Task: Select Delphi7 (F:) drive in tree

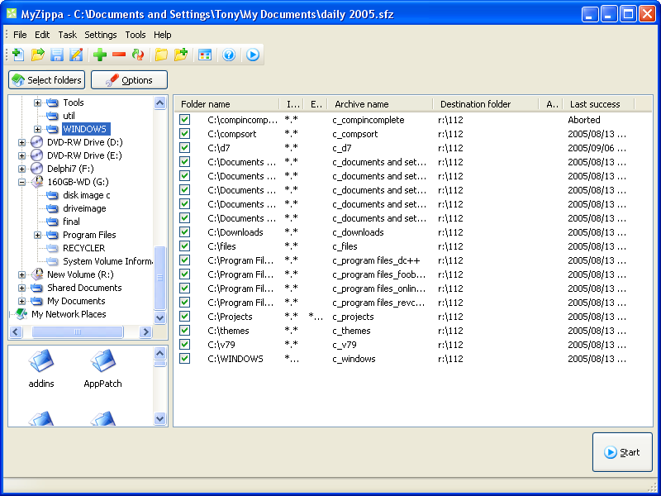Action: coord(70,169)
